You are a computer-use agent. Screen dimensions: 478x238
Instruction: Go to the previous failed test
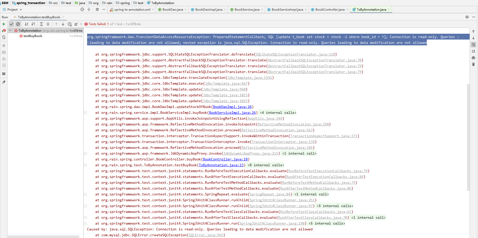click(x=56, y=24)
